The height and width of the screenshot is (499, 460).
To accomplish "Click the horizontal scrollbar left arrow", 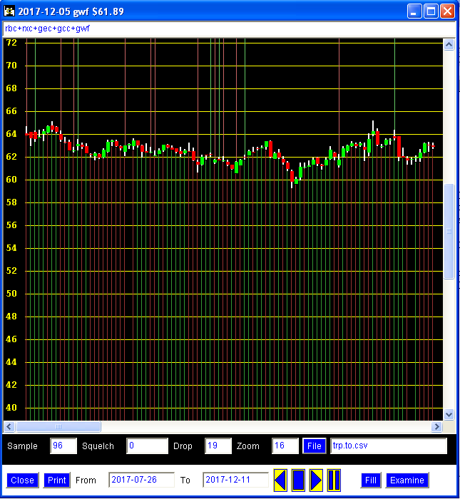I will coord(9,426).
